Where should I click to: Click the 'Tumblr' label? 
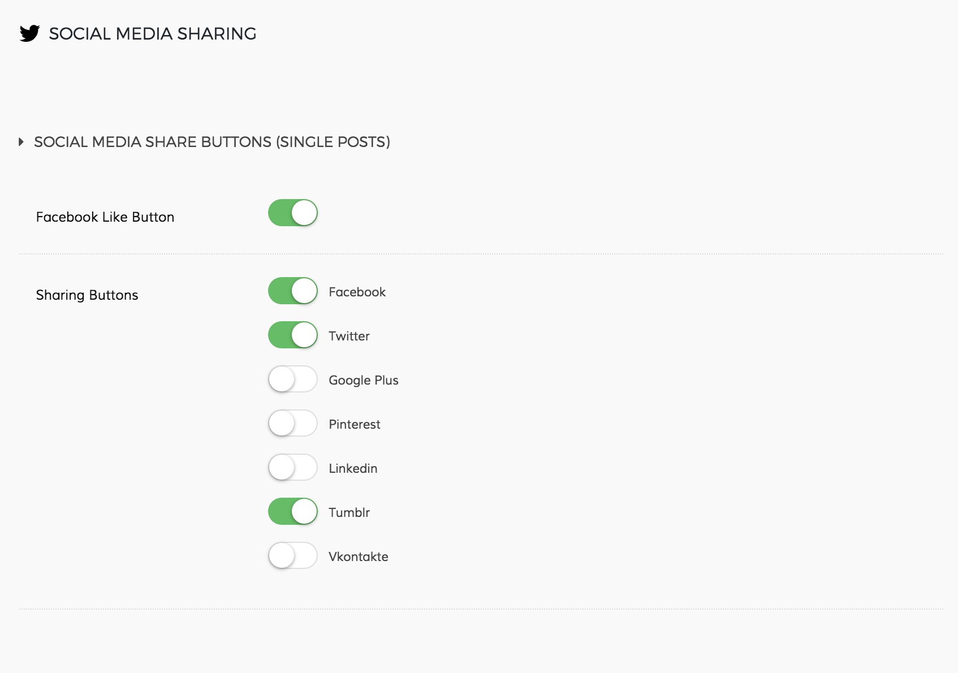coord(349,512)
